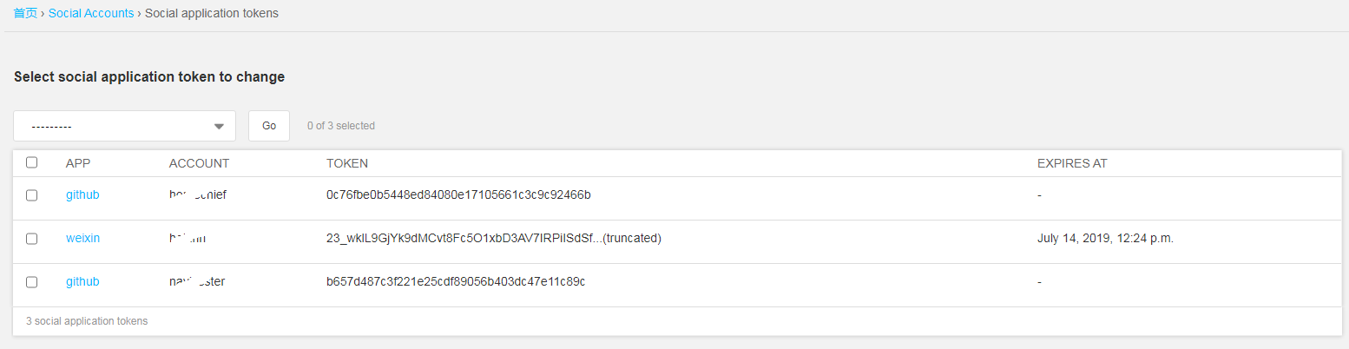Click the token text starting with 0c76fbe0
The image size is (1349, 349).
(x=458, y=195)
